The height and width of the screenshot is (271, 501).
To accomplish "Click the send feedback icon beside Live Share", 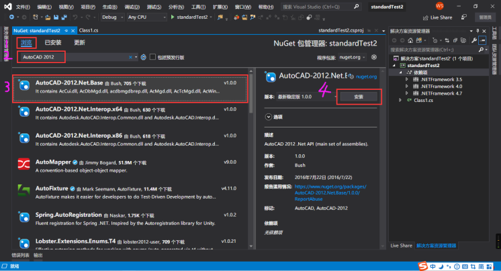I will (x=464, y=17).
